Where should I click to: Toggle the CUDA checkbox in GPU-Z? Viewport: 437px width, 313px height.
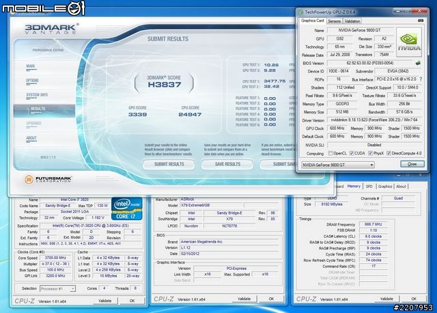click(352, 153)
